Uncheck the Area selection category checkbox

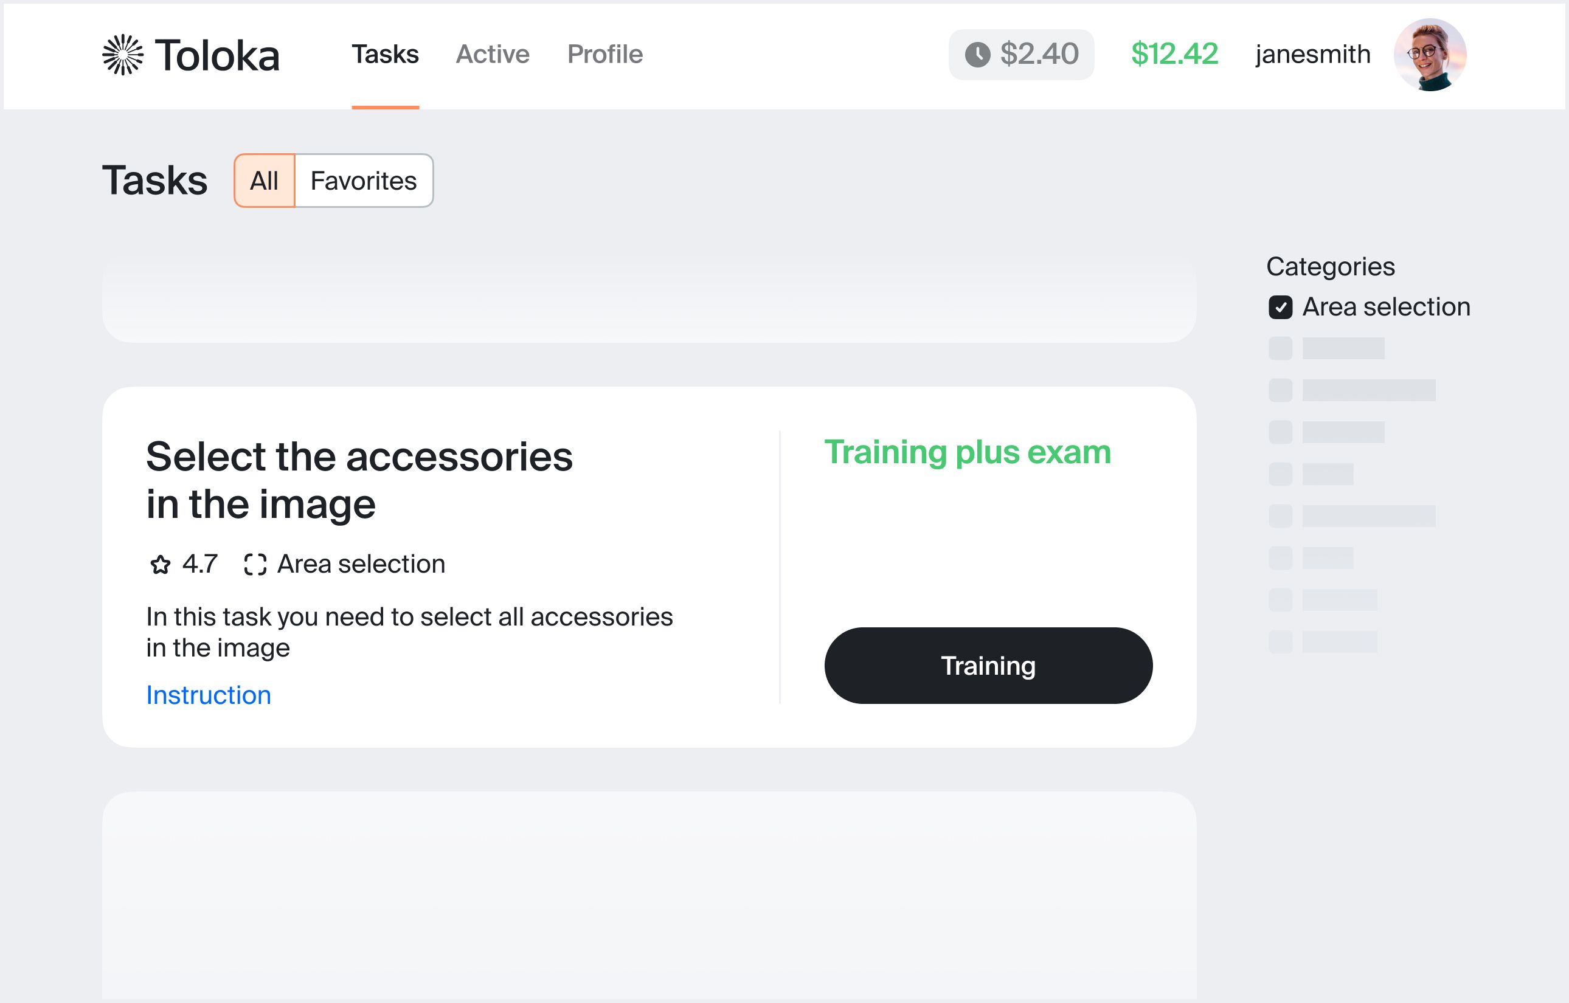tap(1280, 307)
